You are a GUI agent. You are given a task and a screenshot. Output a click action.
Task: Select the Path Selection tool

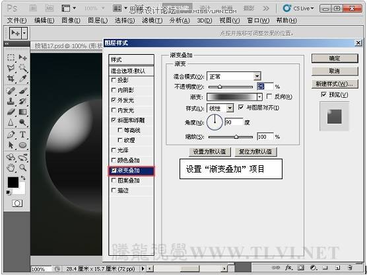[11, 145]
